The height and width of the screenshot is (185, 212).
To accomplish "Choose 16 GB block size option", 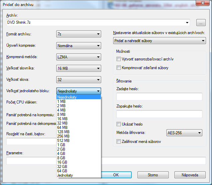I will 79,162.
